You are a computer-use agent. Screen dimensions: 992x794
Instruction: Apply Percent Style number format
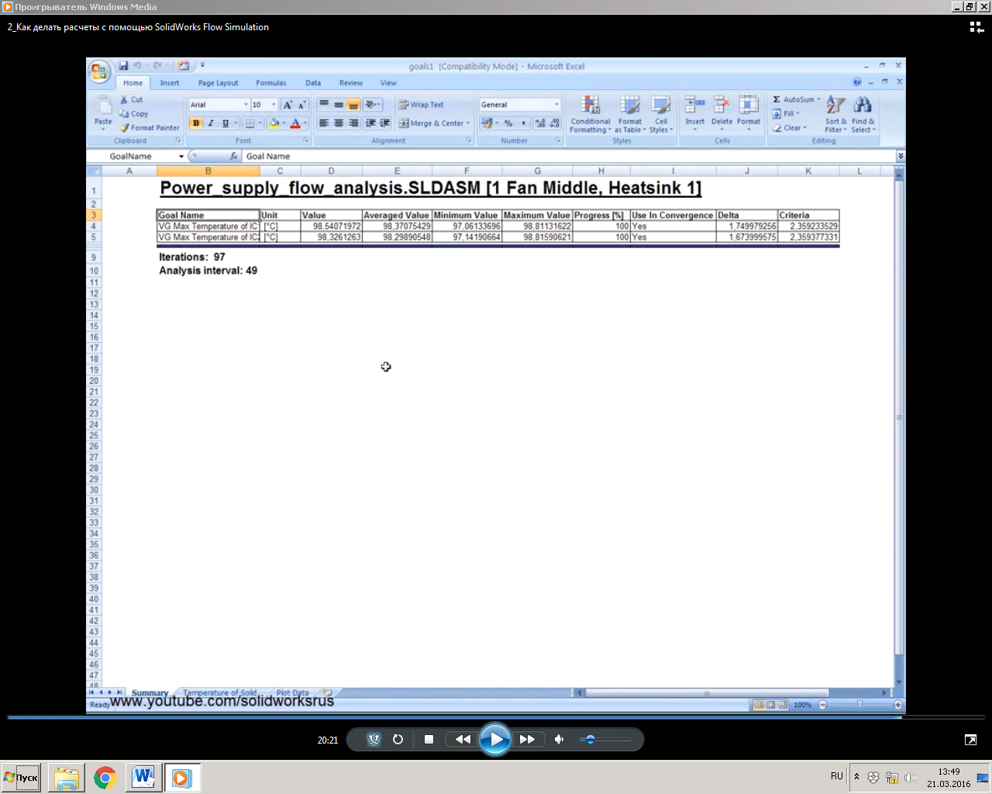[508, 123]
